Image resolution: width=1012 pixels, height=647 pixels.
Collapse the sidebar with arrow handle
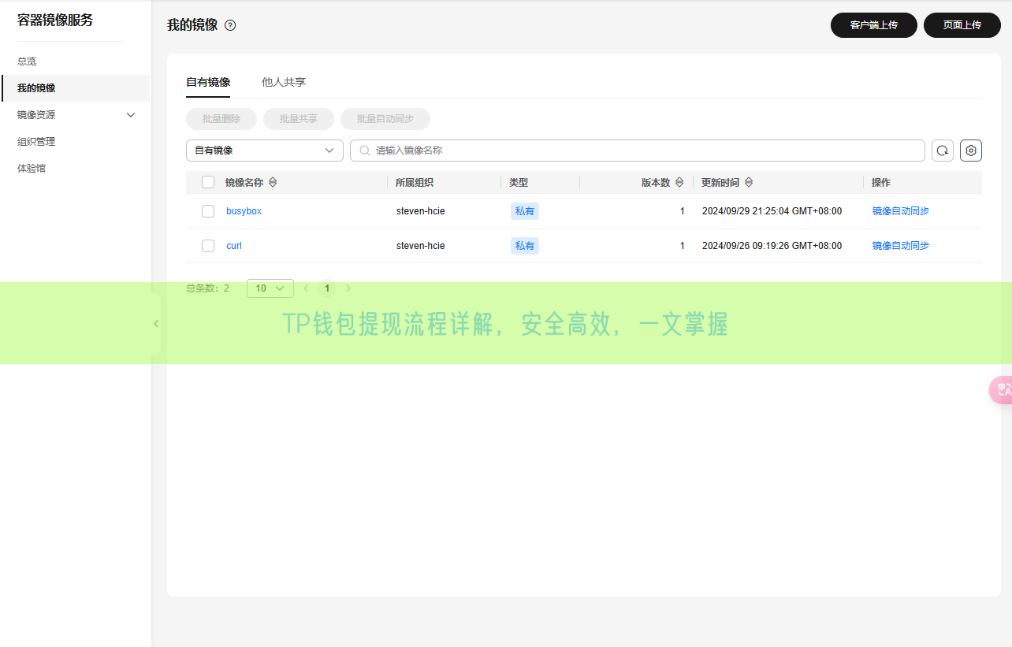coord(156,323)
